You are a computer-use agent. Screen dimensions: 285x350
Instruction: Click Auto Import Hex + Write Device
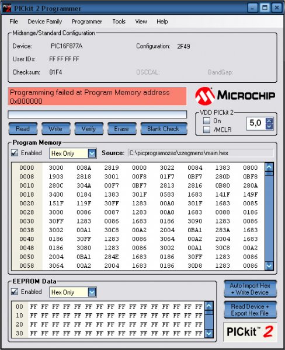point(250,289)
